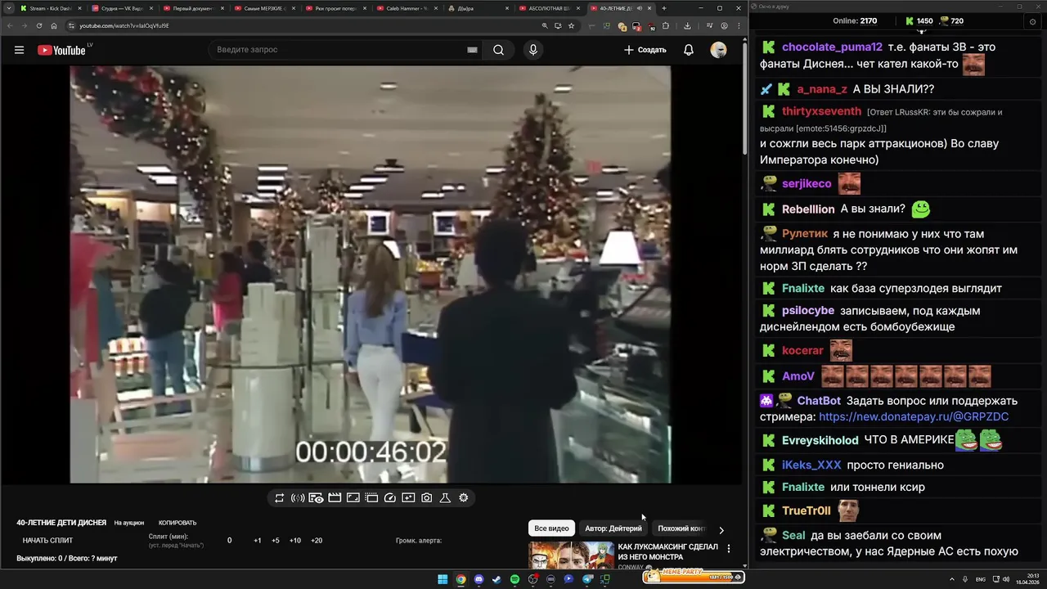Click the screenshot camera icon in video toolbar
1047x589 pixels.
point(427,497)
